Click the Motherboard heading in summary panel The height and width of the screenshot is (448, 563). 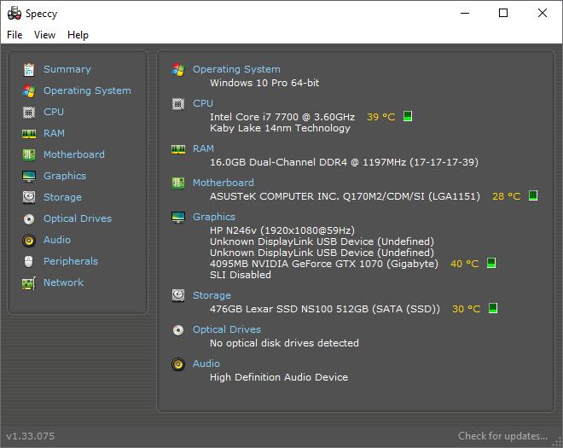223,183
